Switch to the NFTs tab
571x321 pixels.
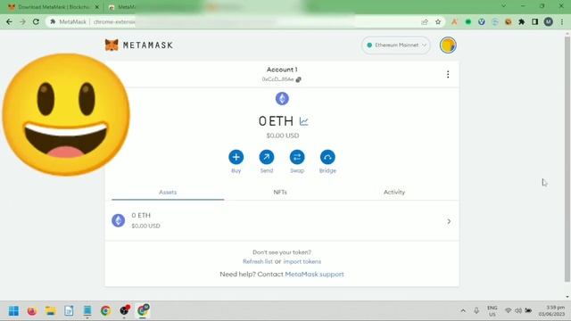280,192
